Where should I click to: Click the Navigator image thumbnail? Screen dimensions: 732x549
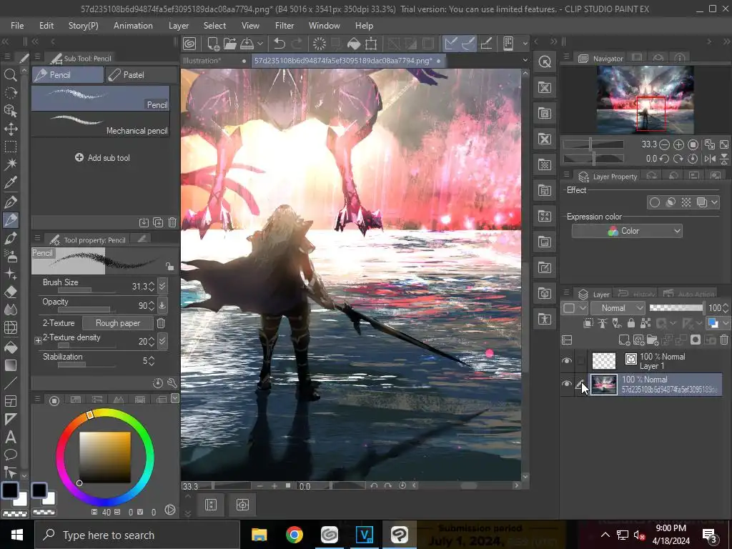click(x=646, y=99)
